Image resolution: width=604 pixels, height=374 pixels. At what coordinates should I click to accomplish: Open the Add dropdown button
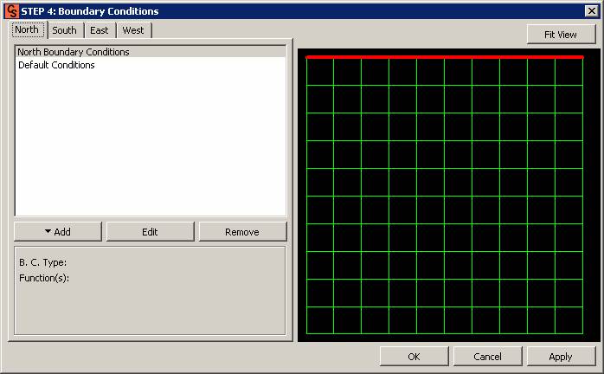58,232
